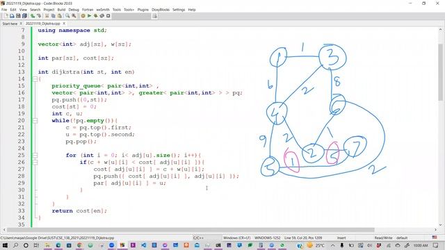This screenshot has width=445, height=250.
Task: Click the flag icon in the status bar
Action: coord(435,237)
